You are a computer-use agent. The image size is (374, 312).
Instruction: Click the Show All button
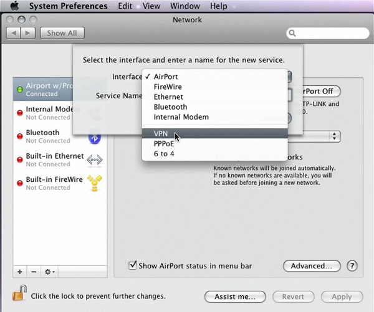(62, 33)
